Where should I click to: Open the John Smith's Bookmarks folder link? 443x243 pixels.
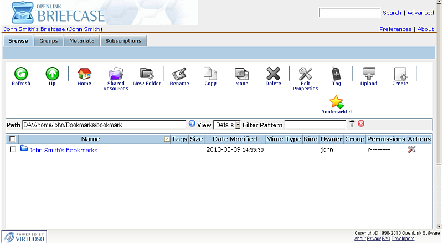click(x=63, y=150)
